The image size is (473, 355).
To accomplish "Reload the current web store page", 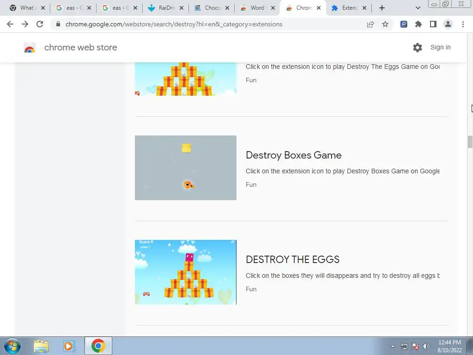I will (40, 24).
